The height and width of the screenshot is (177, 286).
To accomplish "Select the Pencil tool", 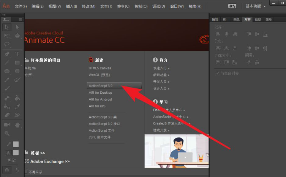I will (x=7, y=79).
